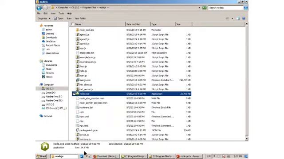Select the hello.js file name
This screenshot has width=284, height=159.
click(x=83, y=71)
